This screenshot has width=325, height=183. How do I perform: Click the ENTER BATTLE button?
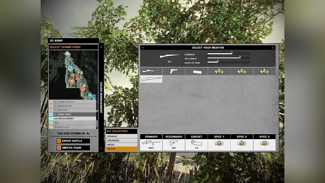point(73,141)
